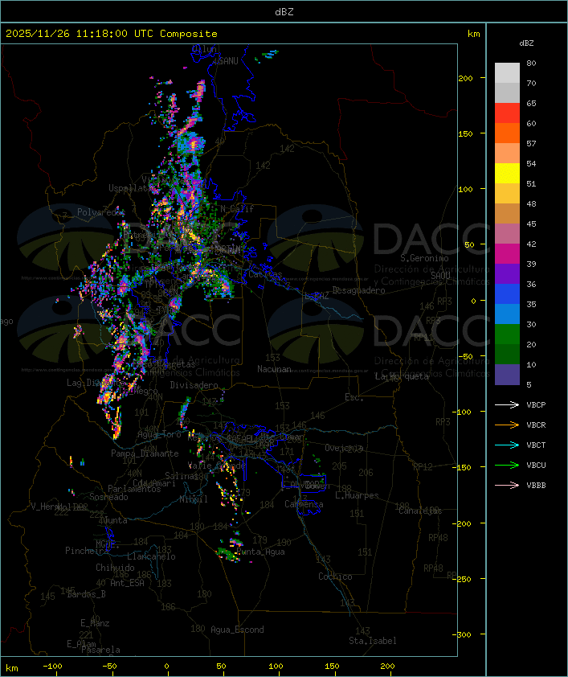Click the 'Llancanelo' map label
The width and height of the screenshot is (568, 677).
(151, 556)
